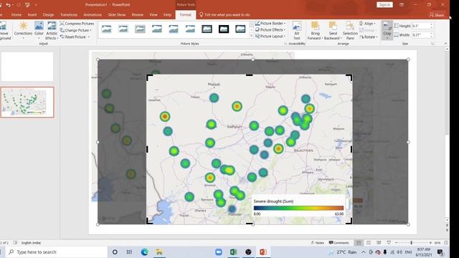Click Send Backward
Screen dimensions: 459x258
click(x=333, y=30)
